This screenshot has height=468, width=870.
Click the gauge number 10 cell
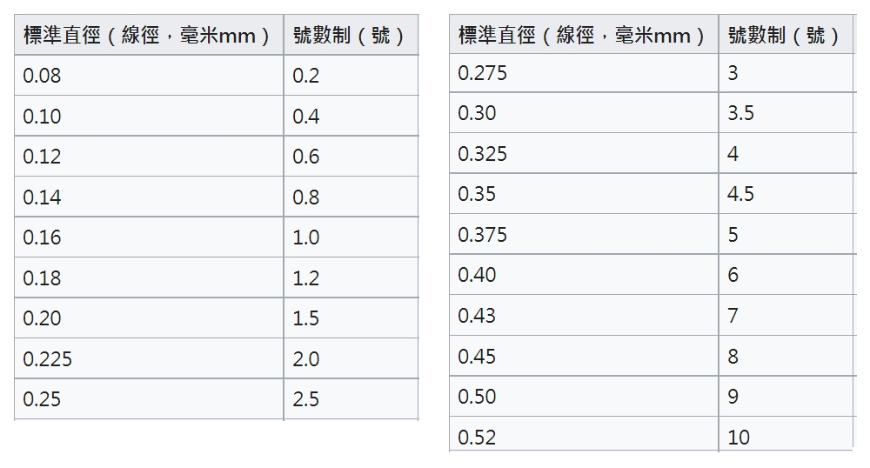point(786,437)
